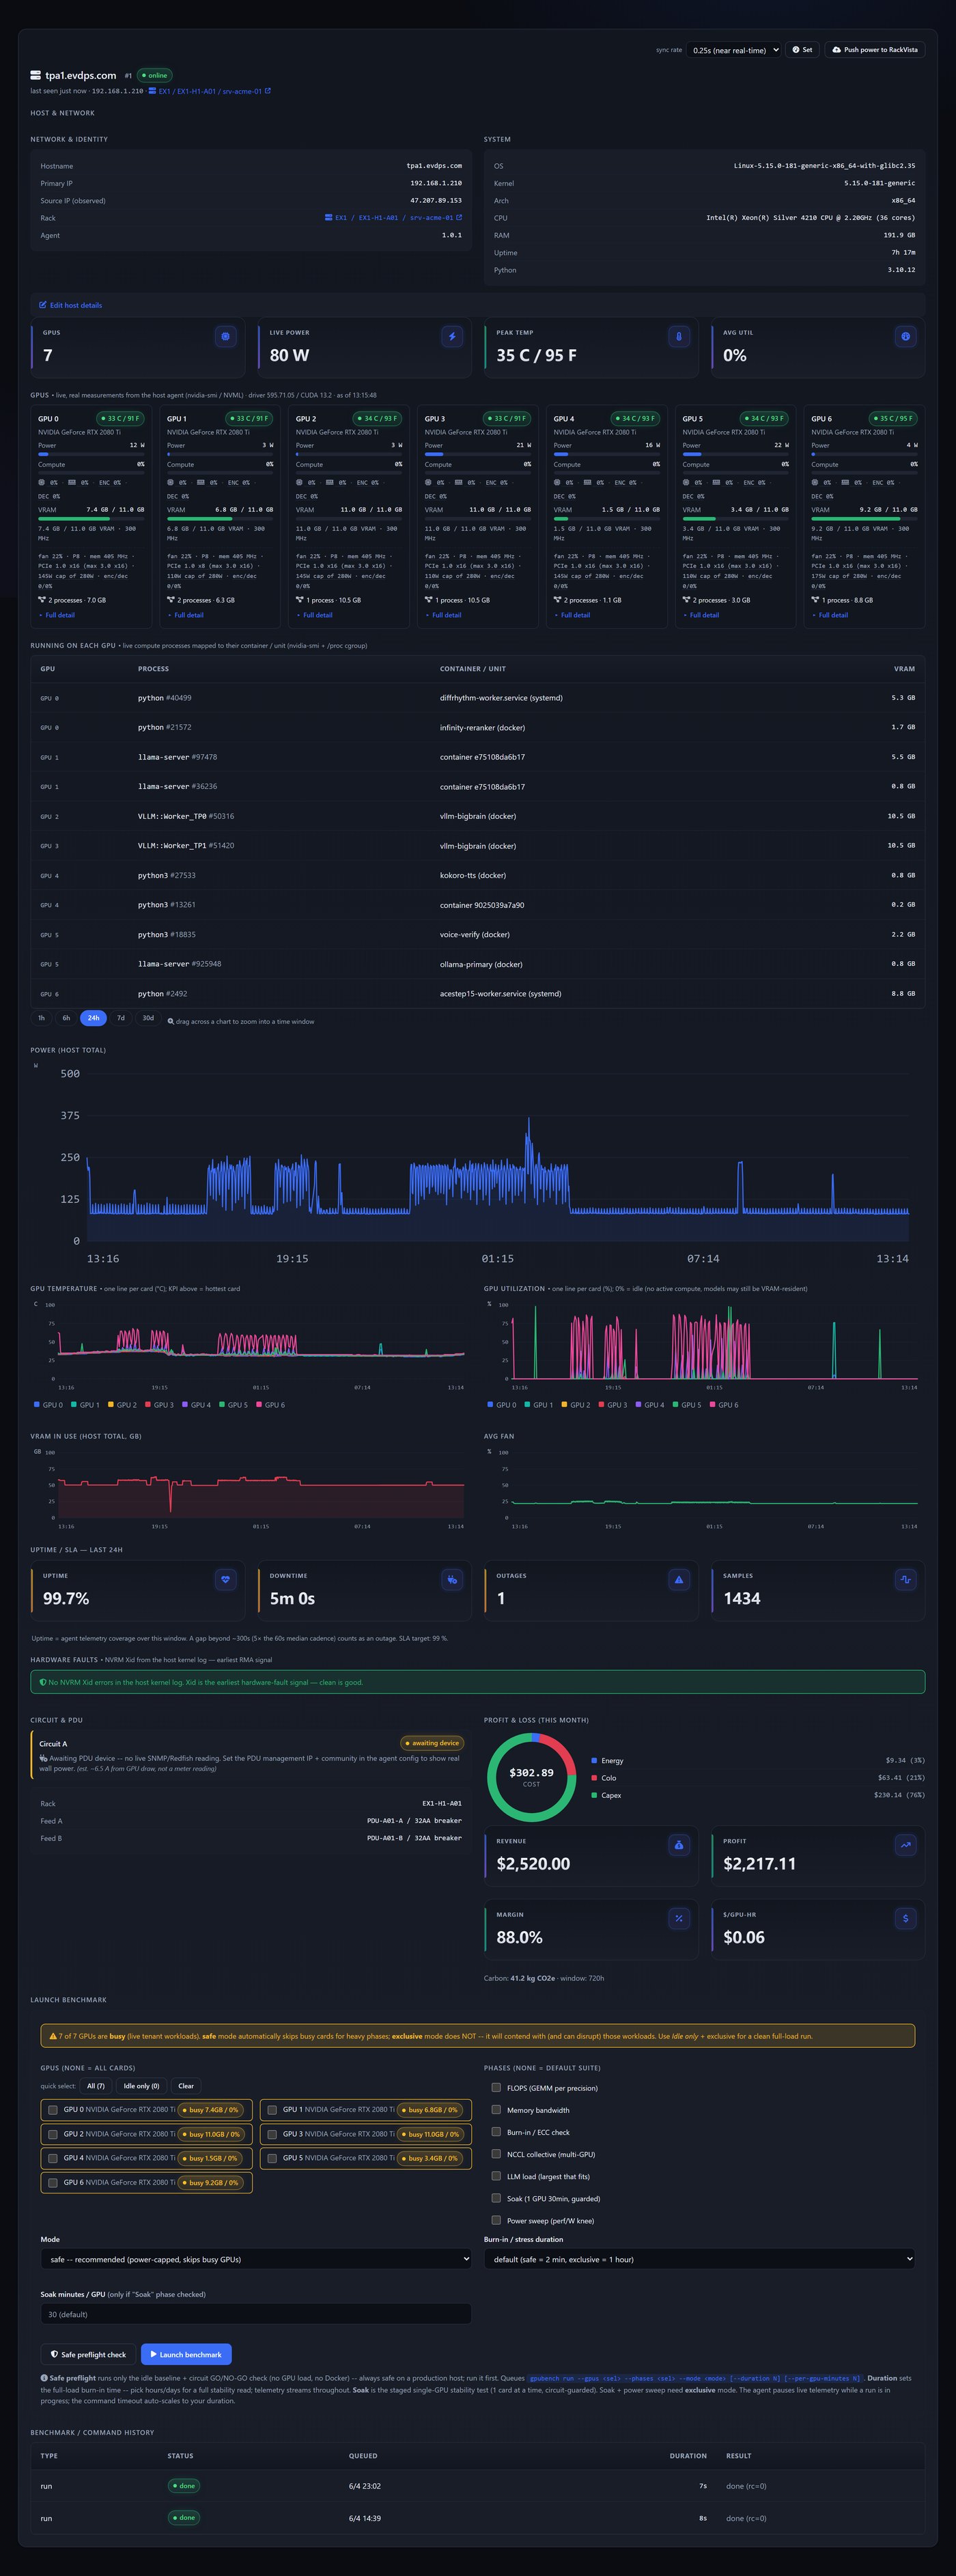Click the info icon before Safe preflight note

[x=44, y=2378]
